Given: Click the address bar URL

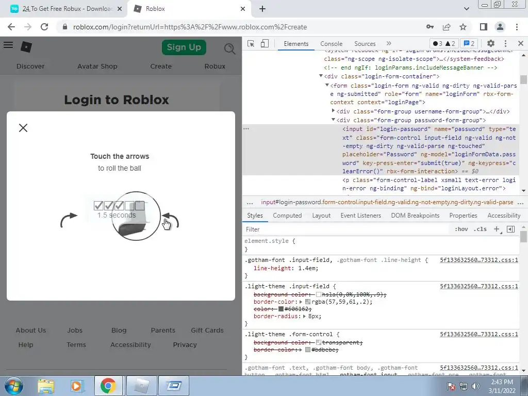Looking at the screenshot, I should point(190,27).
